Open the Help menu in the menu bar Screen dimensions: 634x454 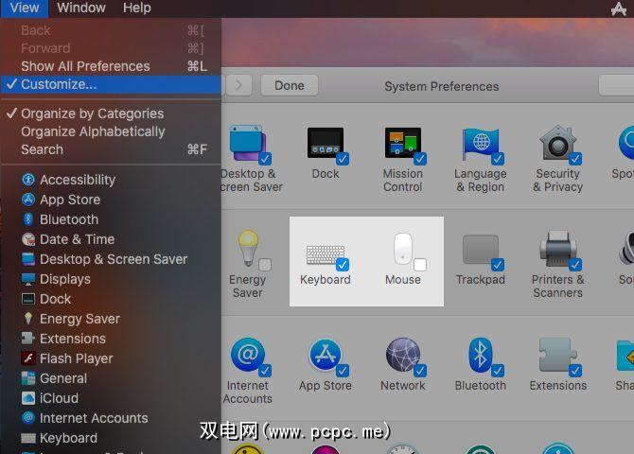(x=137, y=8)
